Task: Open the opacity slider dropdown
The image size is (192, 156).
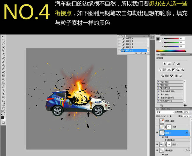Action: pos(190,112)
